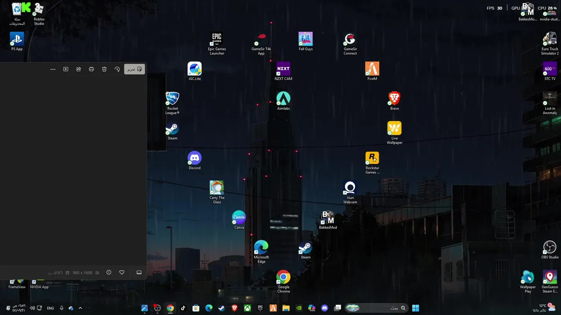This screenshot has height=315, width=561.
Task: Show file info in Photos
Action: pyautogui.click(x=109, y=273)
